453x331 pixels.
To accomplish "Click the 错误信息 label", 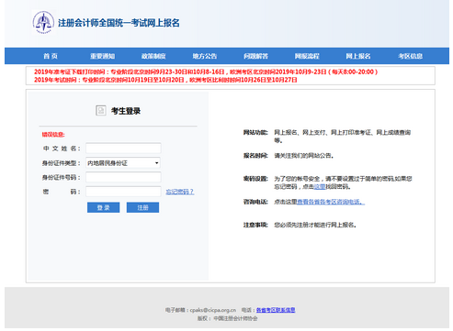I will [x=53, y=135].
